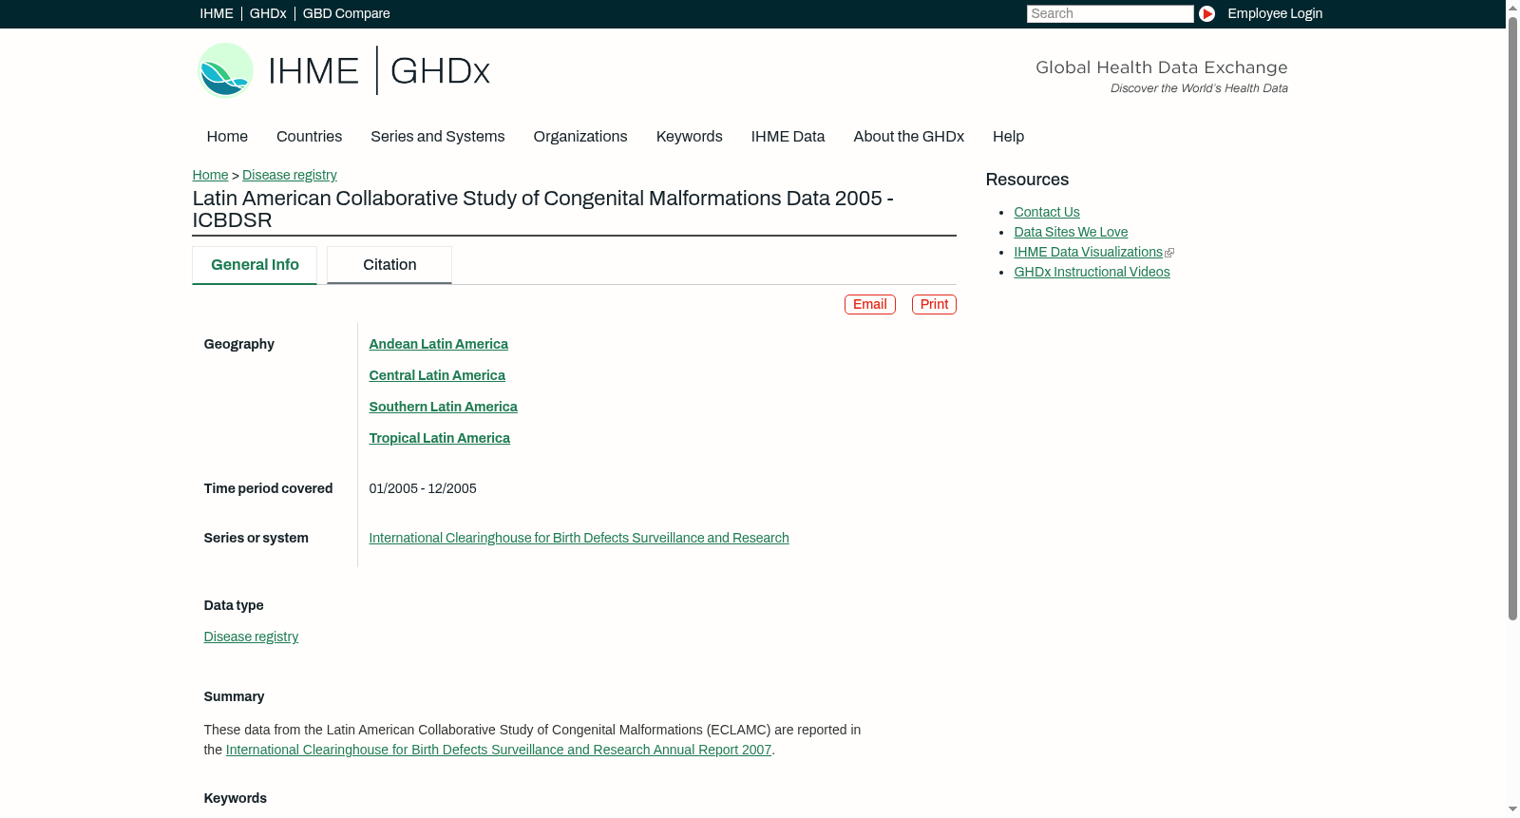This screenshot has width=1520, height=818.
Task: Click the Series or system label
Action: click(256, 538)
